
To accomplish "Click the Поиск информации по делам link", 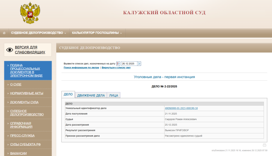I will pyautogui.click(x=81, y=68).
